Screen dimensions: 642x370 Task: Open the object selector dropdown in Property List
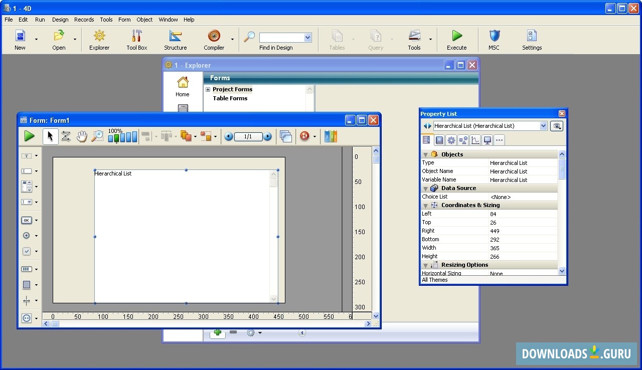[543, 126]
